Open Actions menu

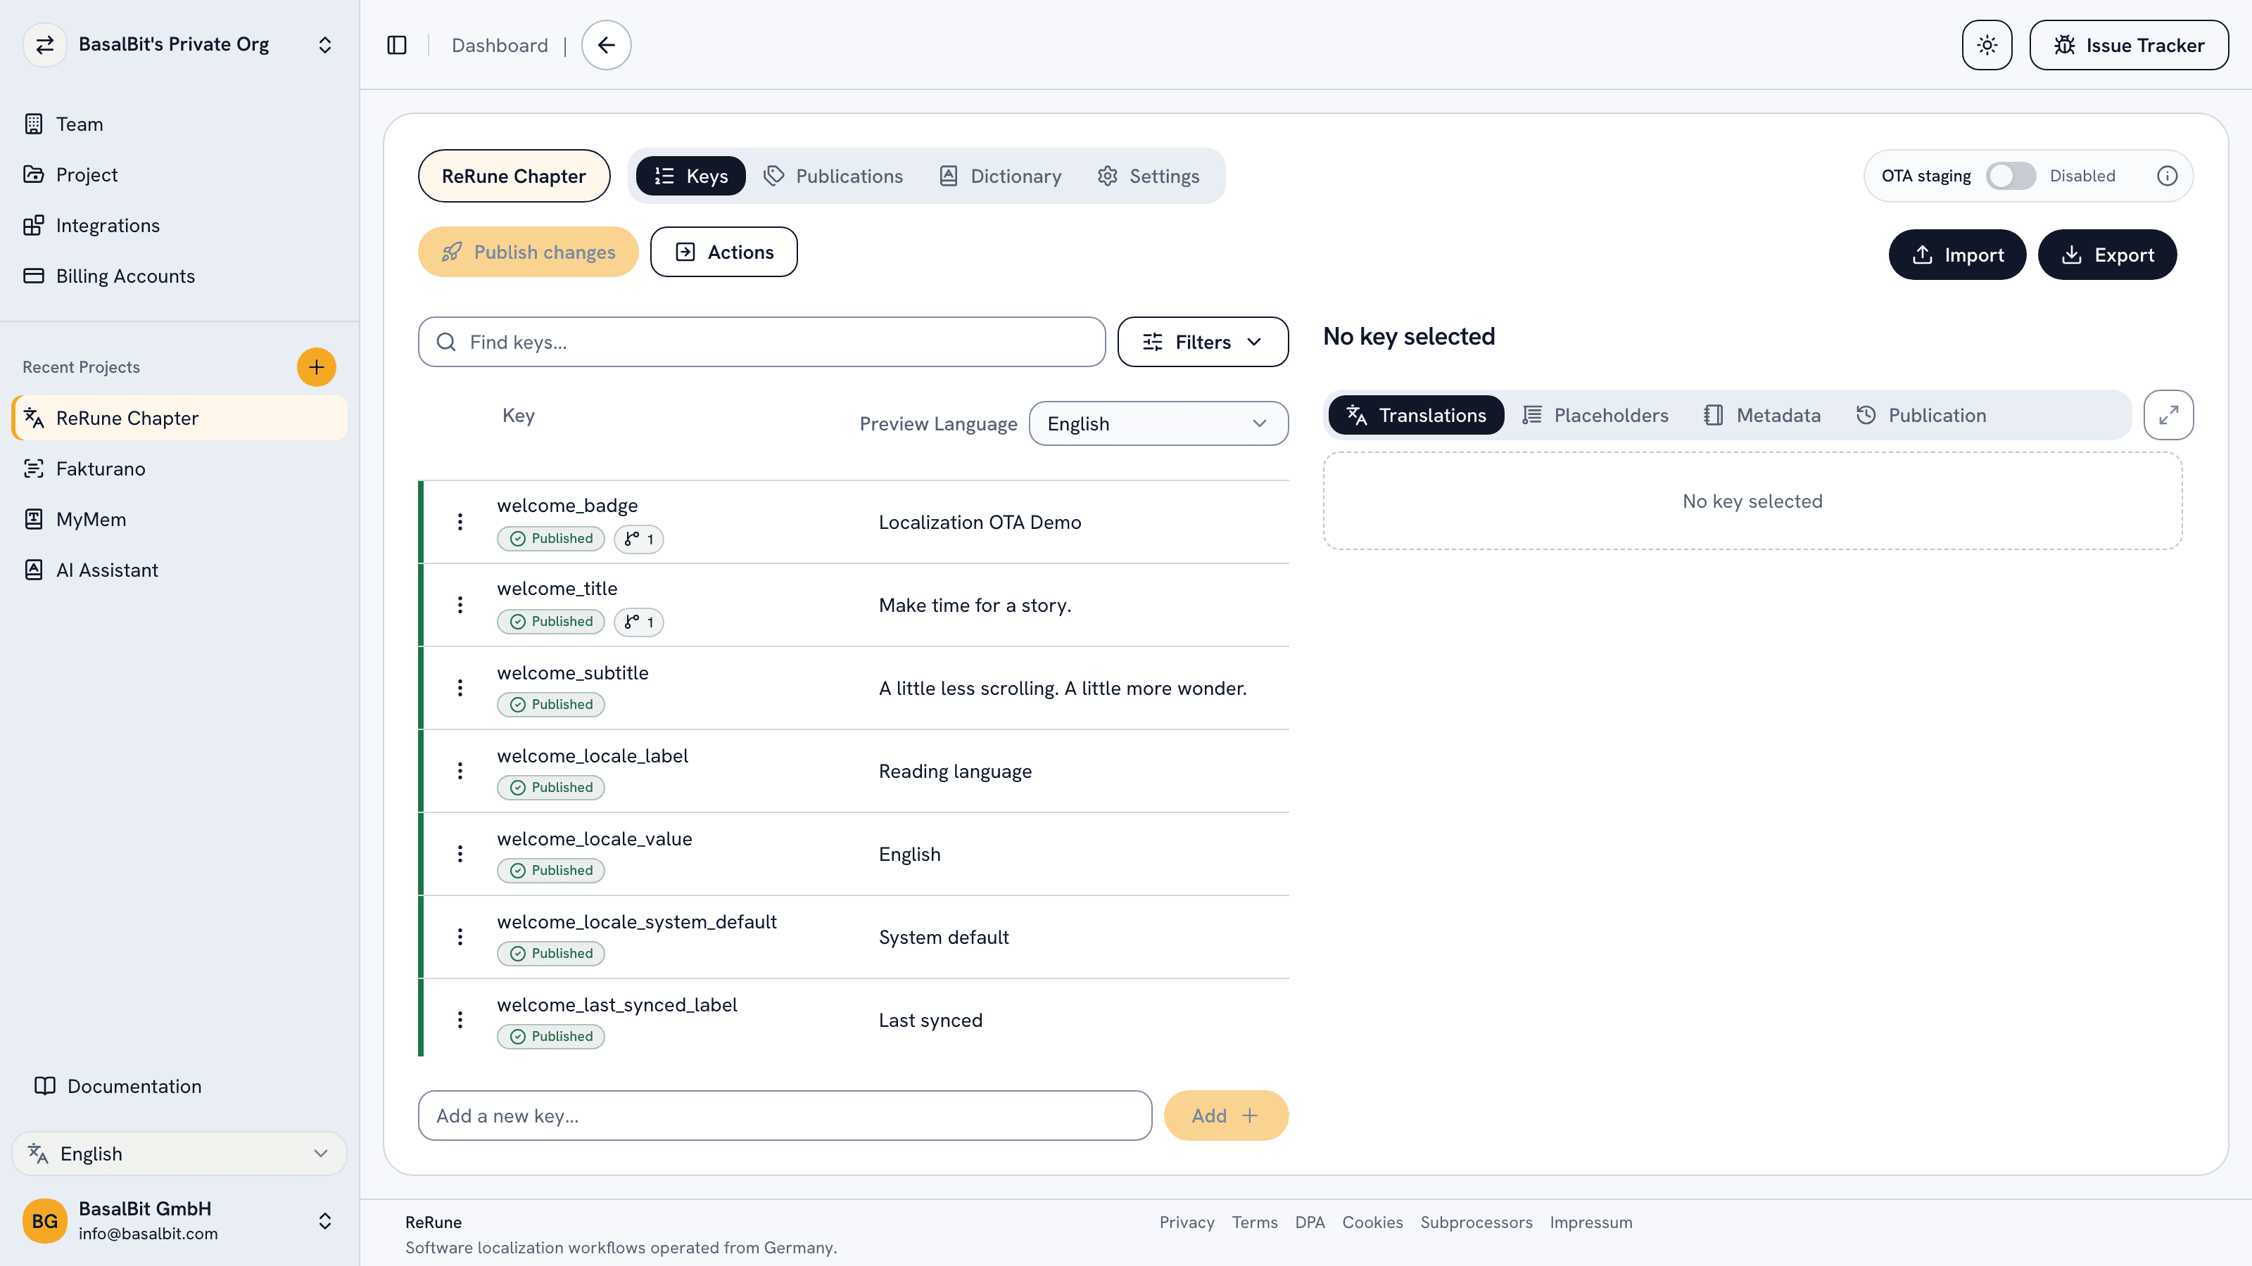[x=724, y=252]
